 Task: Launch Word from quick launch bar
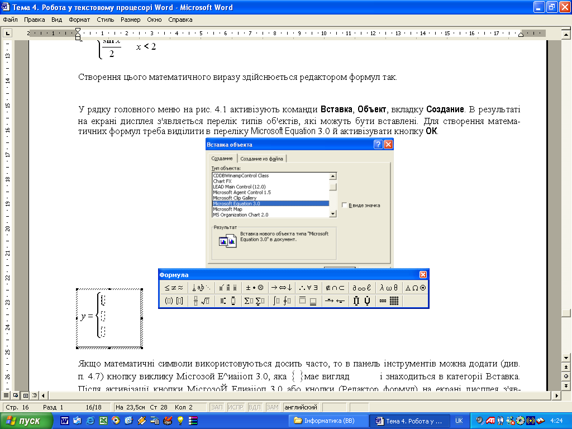[x=65, y=421]
